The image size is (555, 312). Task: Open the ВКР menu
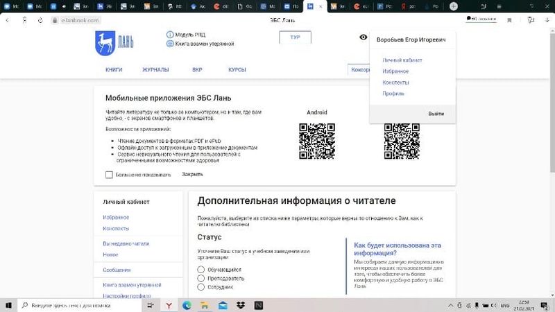point(197,70)
